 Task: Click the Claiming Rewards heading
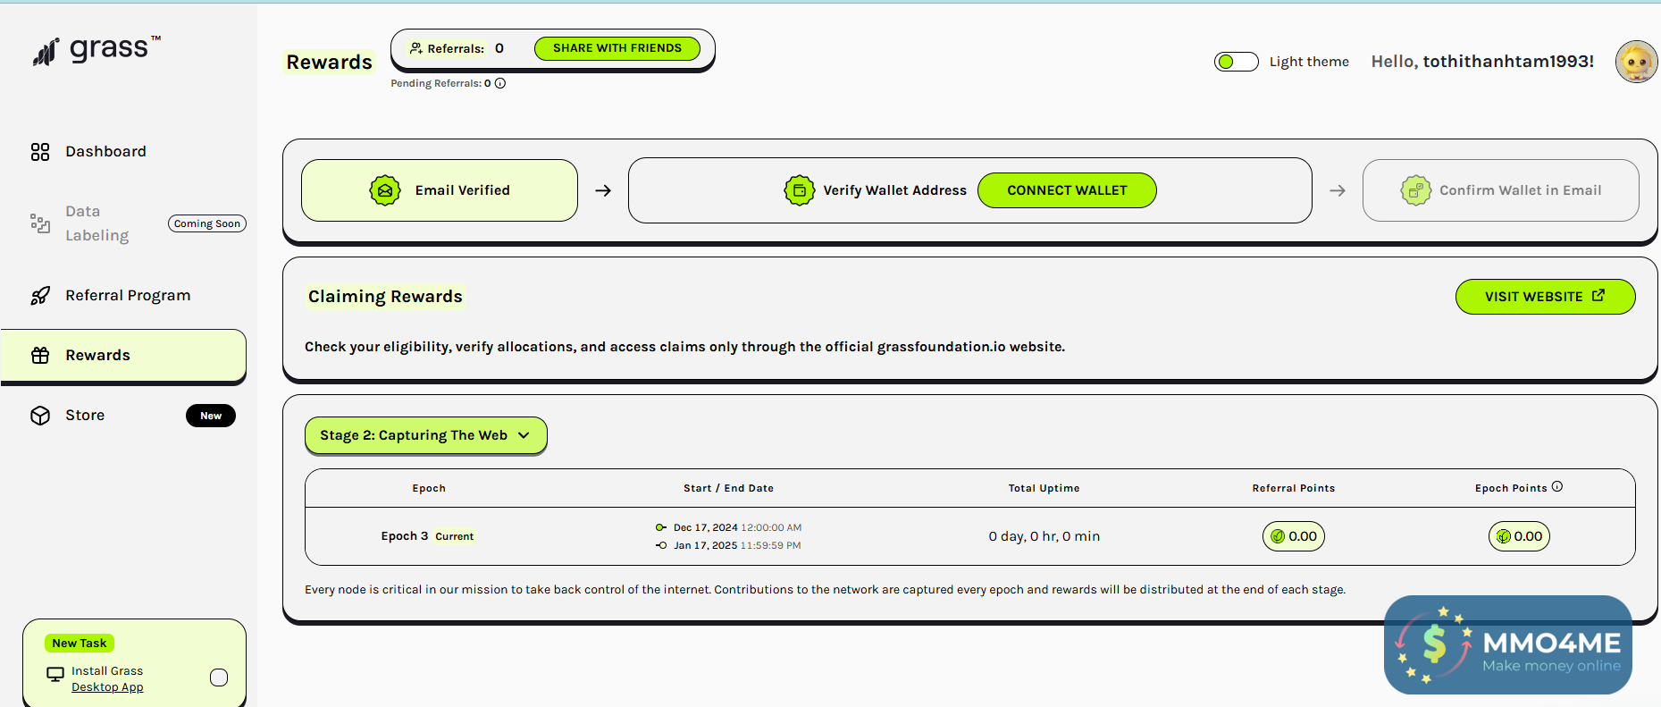[x=385, y=297]
